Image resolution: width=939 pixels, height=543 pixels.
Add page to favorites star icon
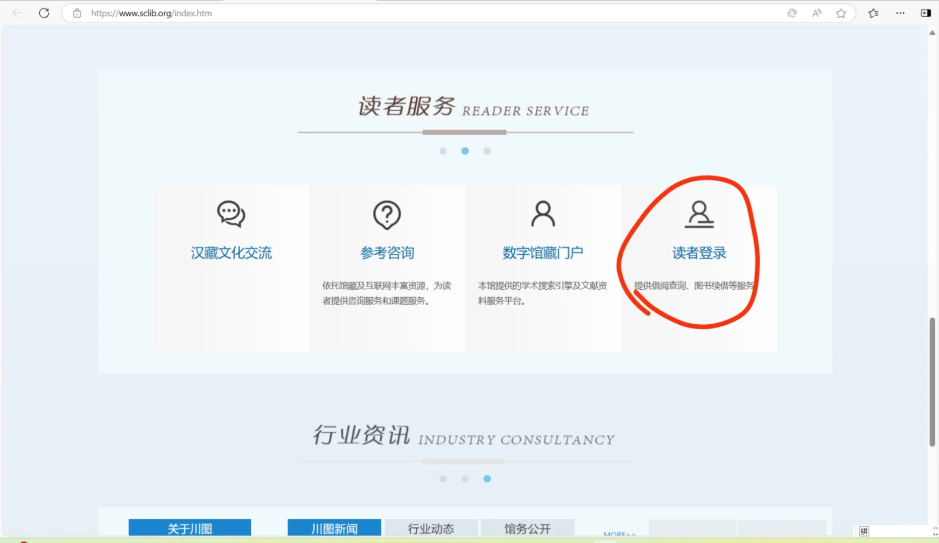pyautogui.click(x=841, y=13)
